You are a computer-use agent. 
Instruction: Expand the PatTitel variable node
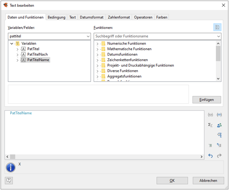(x=18, y=49)
